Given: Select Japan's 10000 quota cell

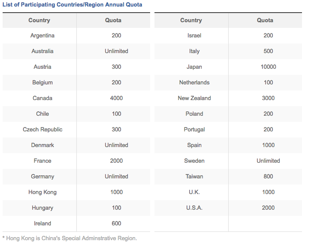Looking at the screenshot, I should pyautogui.click(x=268, y=67).
